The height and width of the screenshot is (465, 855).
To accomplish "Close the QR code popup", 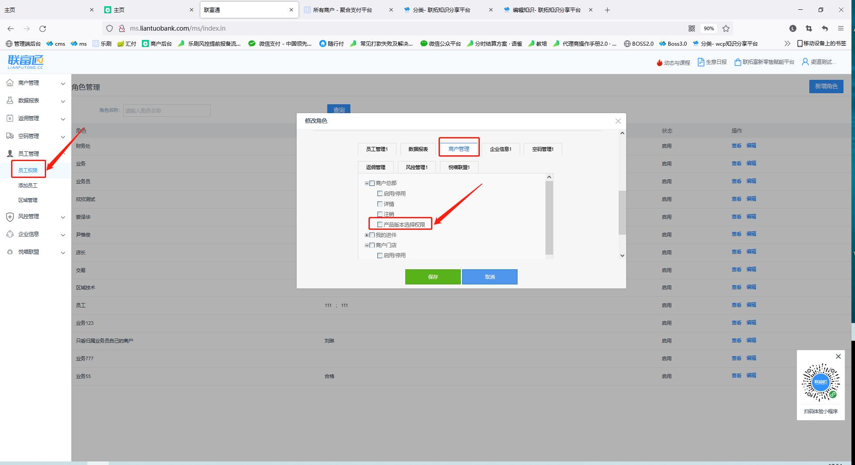I will [x=838, y=356].
